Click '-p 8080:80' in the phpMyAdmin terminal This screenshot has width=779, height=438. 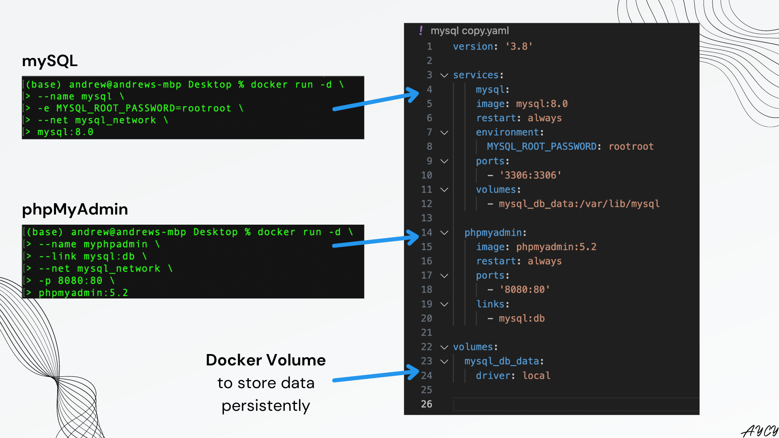[71, 281]
